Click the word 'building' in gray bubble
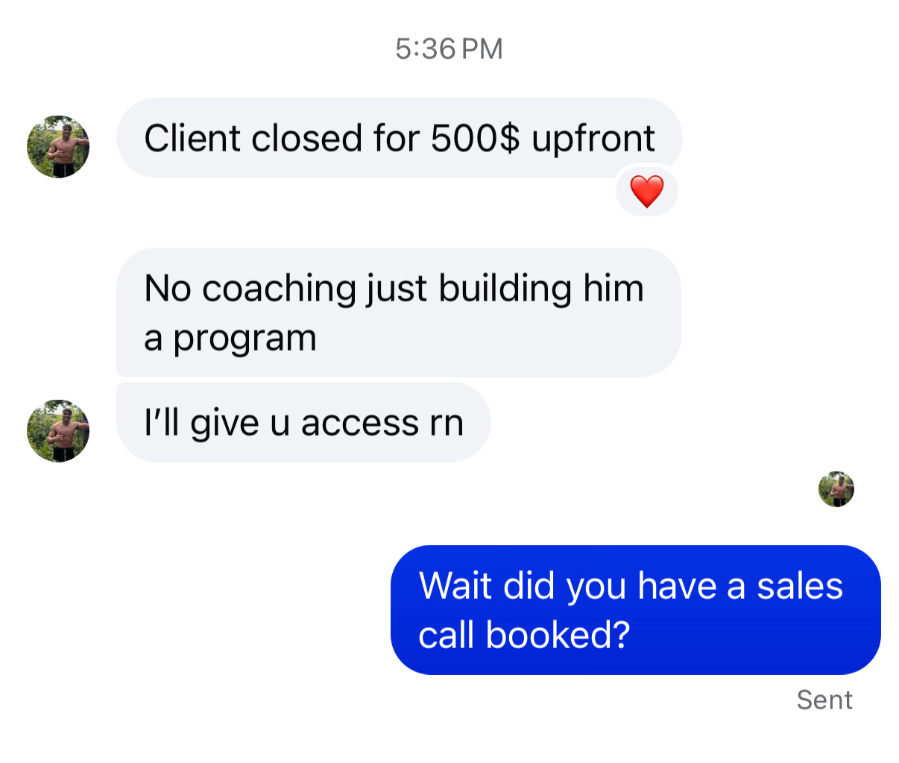Viewport: 899px width, 763px height. [505, 290]
